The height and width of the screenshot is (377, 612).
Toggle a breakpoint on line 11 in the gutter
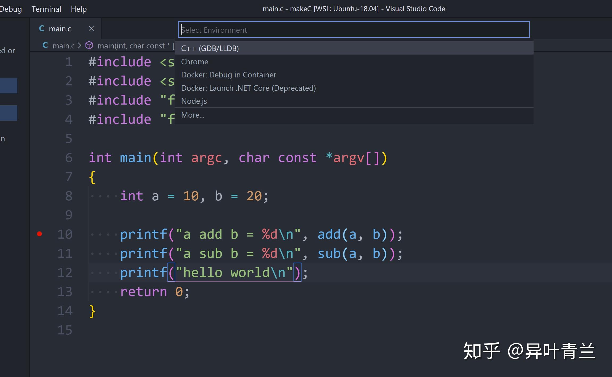[x=40, y=253]
